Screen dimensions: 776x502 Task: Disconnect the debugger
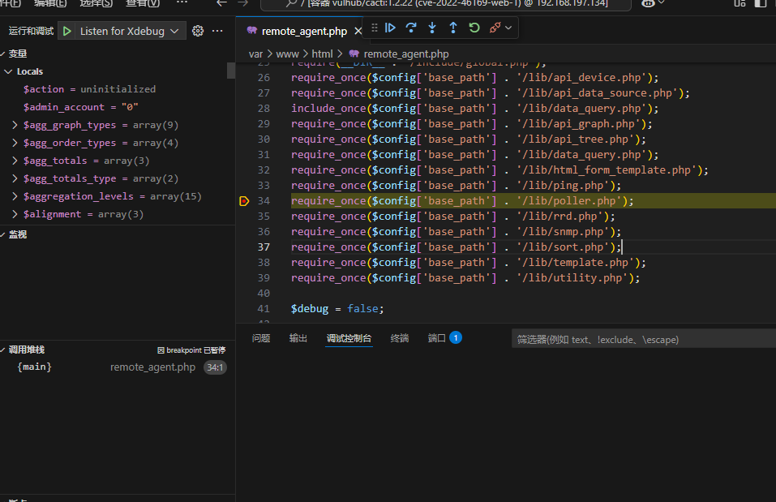pos(495,28)
